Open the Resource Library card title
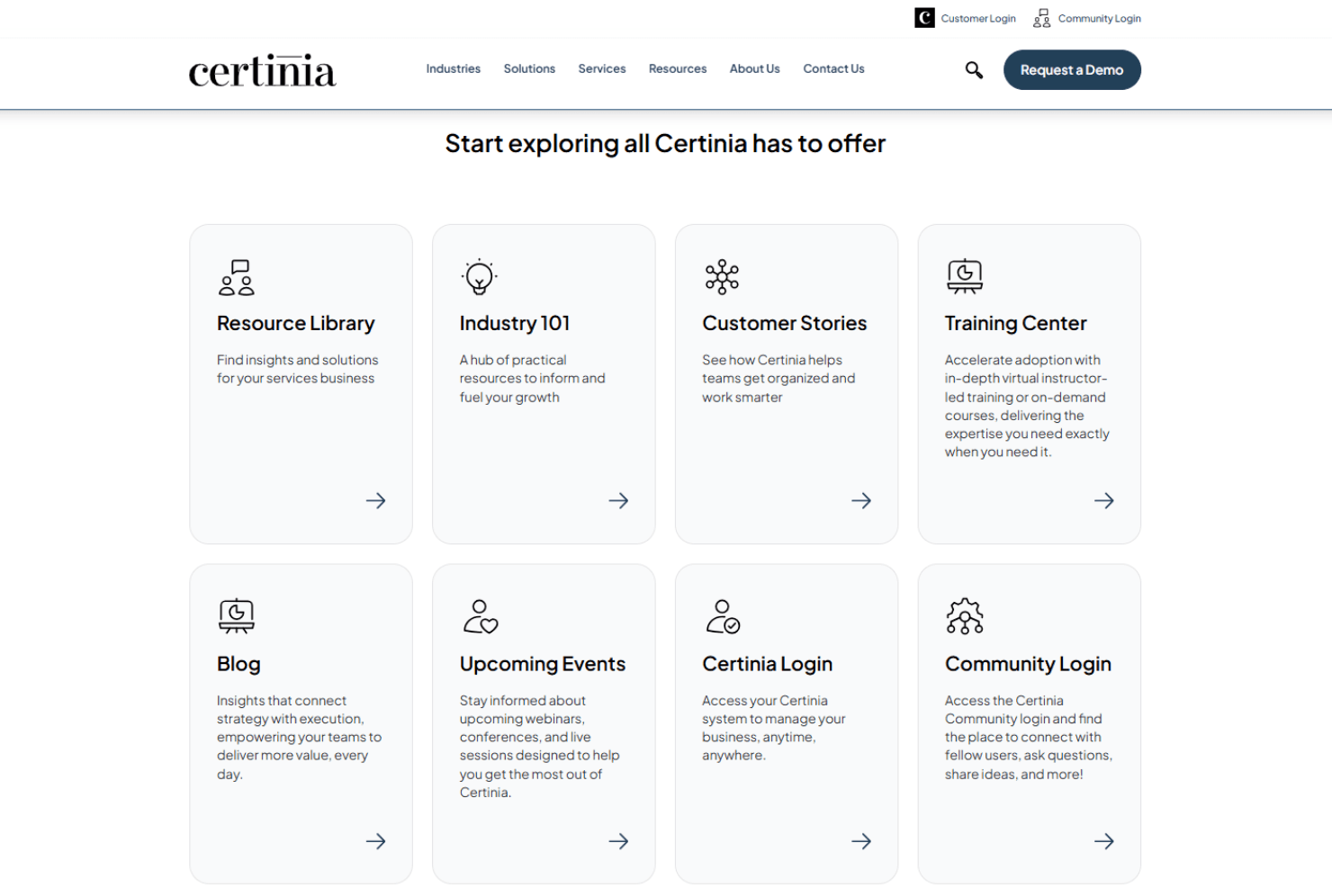 tap(295, 323)
